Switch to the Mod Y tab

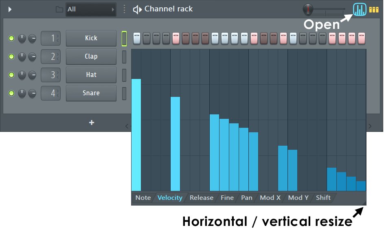298,198
